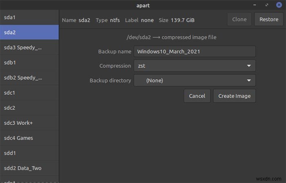Click the Create Image button

click(235, 96)
